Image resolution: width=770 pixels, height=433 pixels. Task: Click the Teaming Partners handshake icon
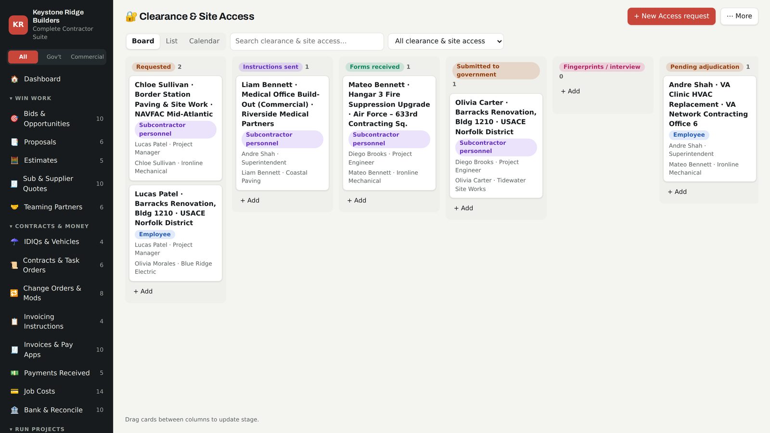tap(14, 207)
